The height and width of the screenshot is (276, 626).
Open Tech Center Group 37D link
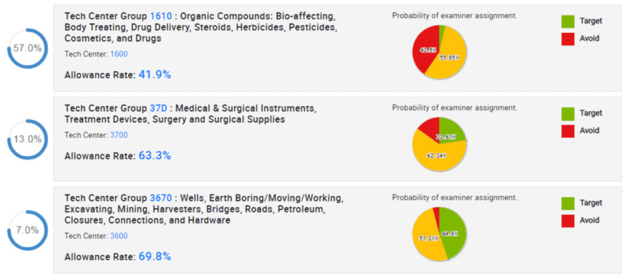[158, 108]
